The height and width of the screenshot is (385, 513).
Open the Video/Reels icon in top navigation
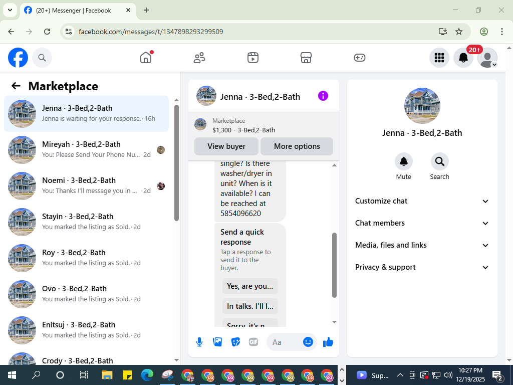[253, 58]
